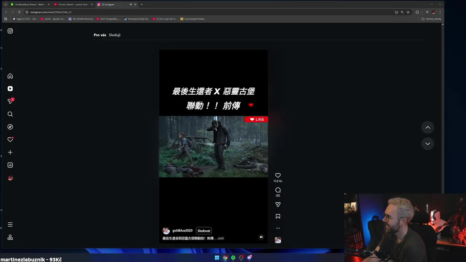Switch to the Sleduji tab
Image resolution: width=466 pixels, height=262 pixels.
click(114, 35)
